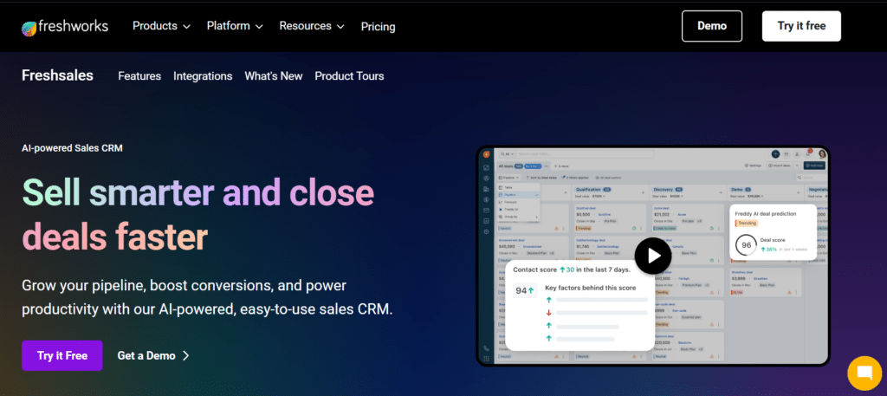This screenshot has height=396, width=887.
Task: Click the phone icon in preview sidebar
Action: click(x=486, y=348)
